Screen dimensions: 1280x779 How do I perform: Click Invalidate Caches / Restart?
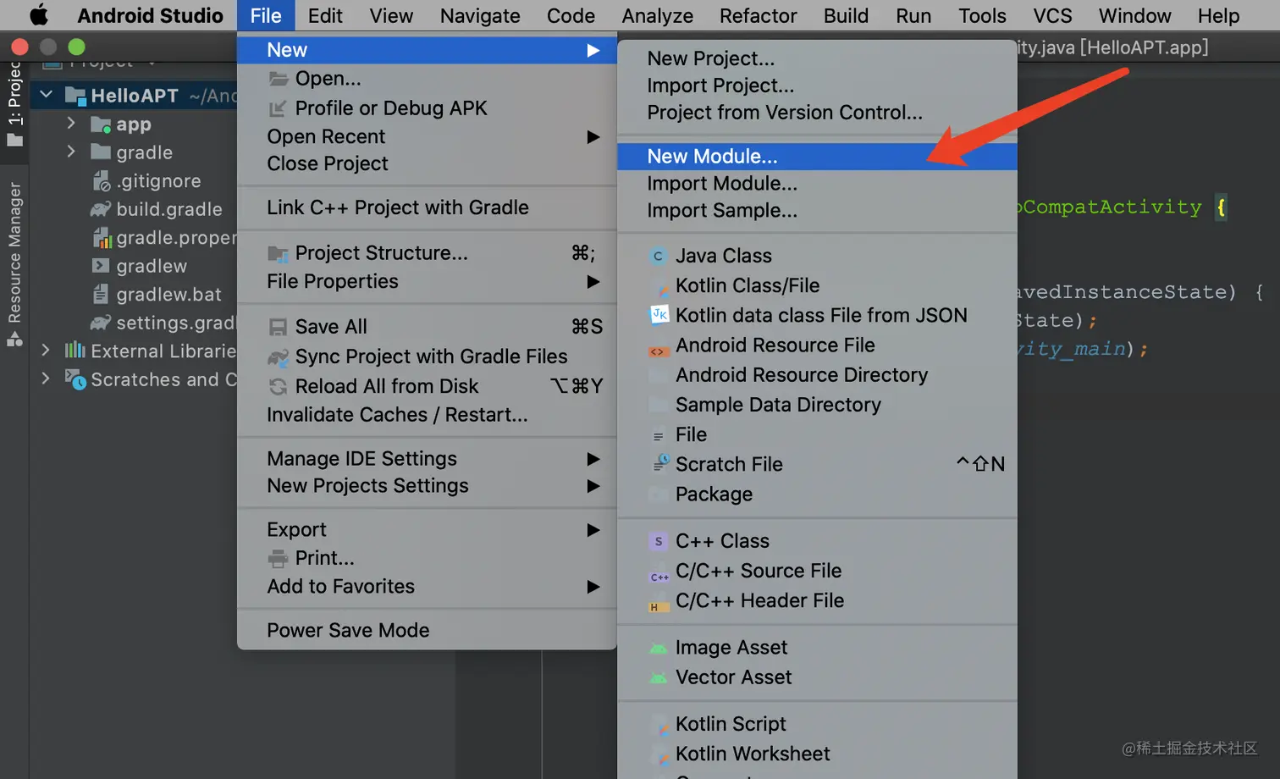397,415
